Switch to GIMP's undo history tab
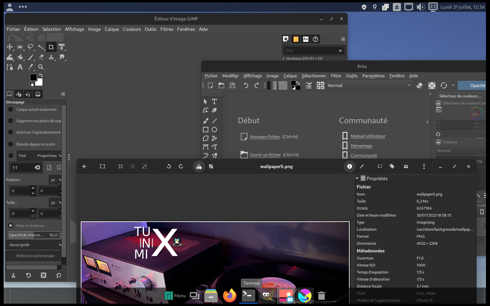 [x=28, y=94]
